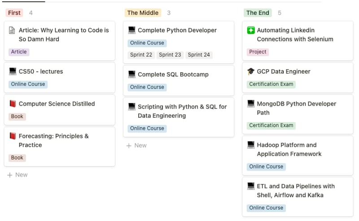Click the Certification Exam tag under GCP Data Engineer
Screen dimensions: 359x221
coord(271,84)
